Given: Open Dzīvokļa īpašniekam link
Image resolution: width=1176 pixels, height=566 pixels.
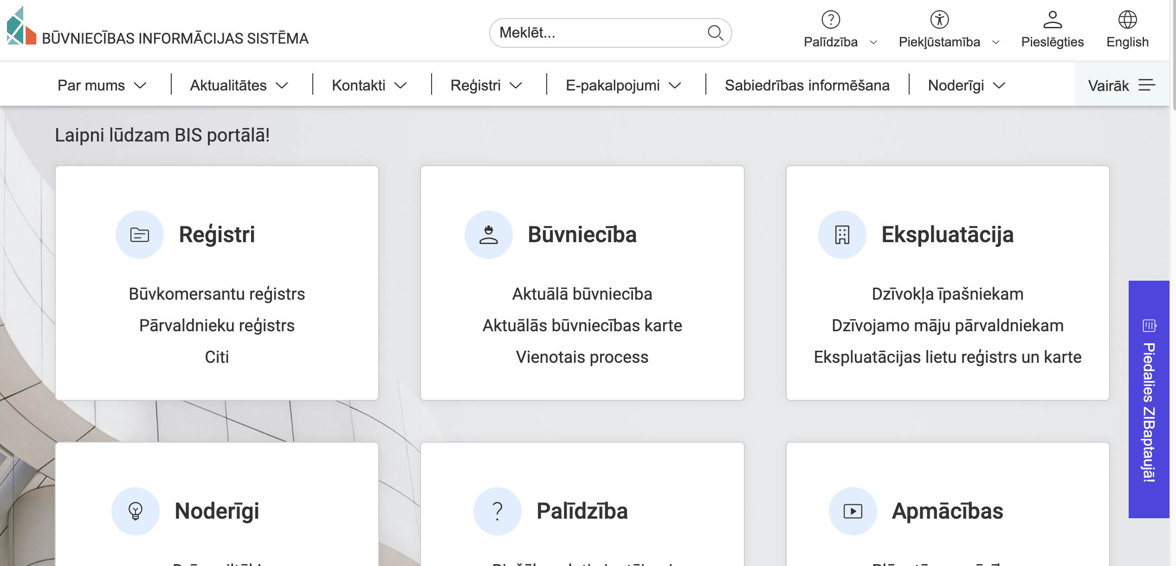Looking at the screenshot, I should (x=948, y=294).
